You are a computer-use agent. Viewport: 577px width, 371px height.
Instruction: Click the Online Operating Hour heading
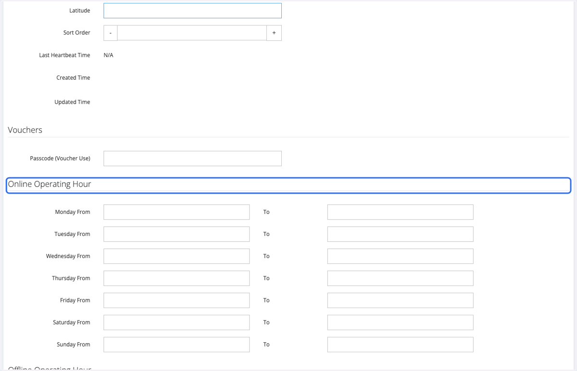click(x=50, y=184)
